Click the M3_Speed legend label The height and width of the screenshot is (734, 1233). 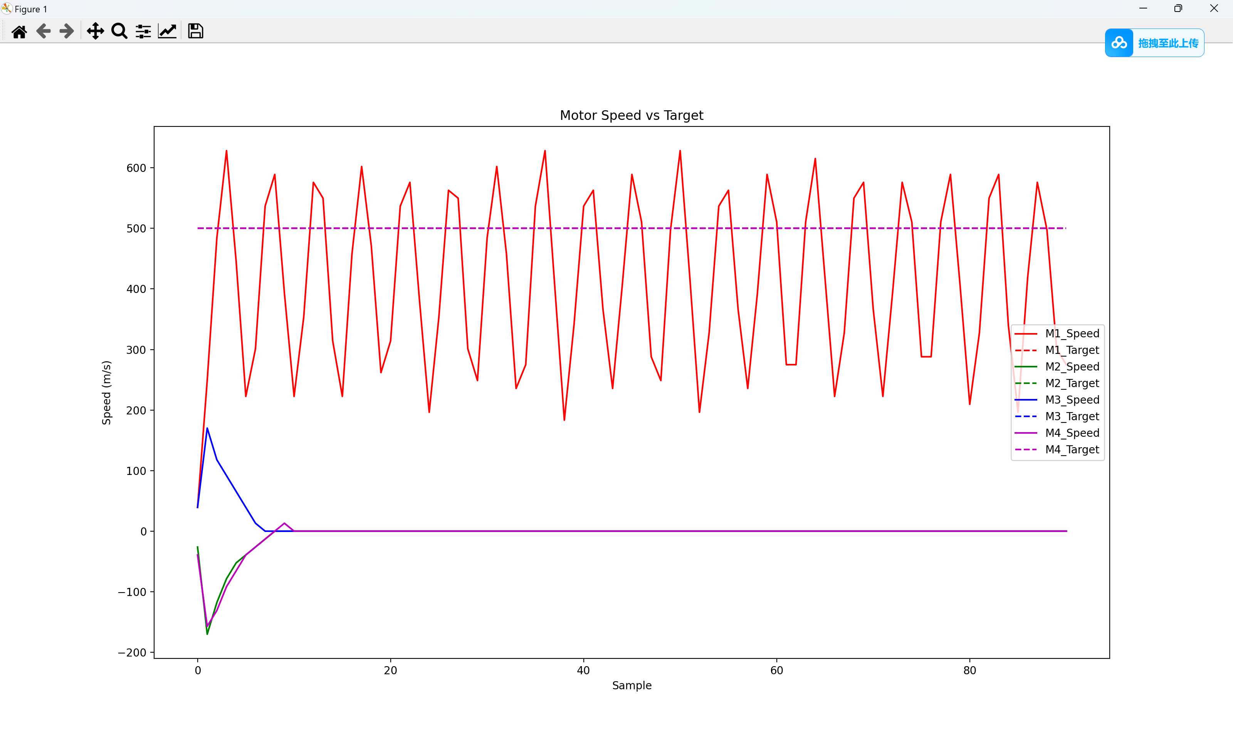1072,400
